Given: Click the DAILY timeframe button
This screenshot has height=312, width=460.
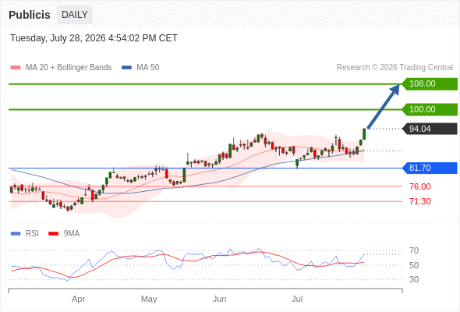Looking at the screenshot, I should [75, 15].
